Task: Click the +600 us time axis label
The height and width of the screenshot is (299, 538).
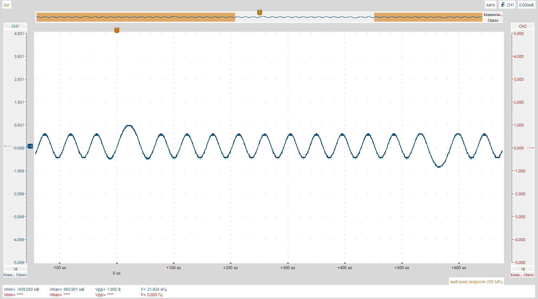Action: [x=459, y=268]
